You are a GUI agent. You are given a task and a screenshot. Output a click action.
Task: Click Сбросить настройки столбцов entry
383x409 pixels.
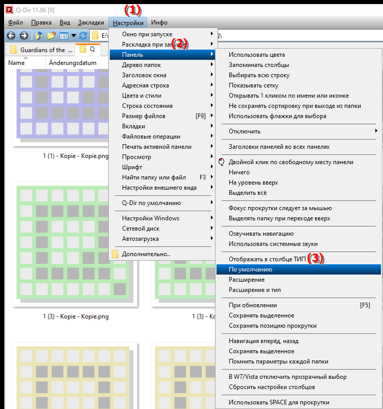299,387
